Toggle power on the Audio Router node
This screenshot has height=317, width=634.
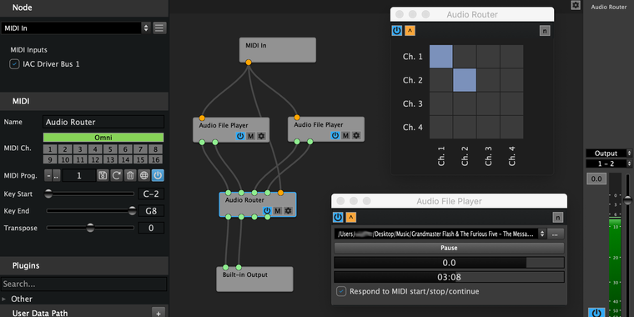(x=267, y=211)
